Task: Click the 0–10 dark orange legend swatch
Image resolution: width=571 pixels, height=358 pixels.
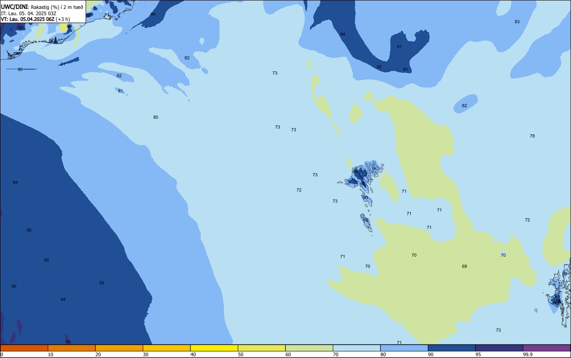Action: click(x=24, y=348)
